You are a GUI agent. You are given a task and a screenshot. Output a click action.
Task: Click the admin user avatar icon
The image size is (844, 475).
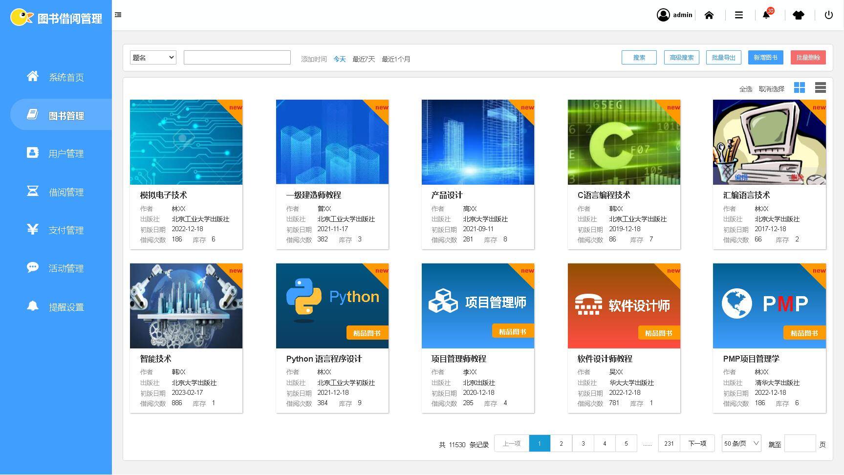tap(663, 15)
